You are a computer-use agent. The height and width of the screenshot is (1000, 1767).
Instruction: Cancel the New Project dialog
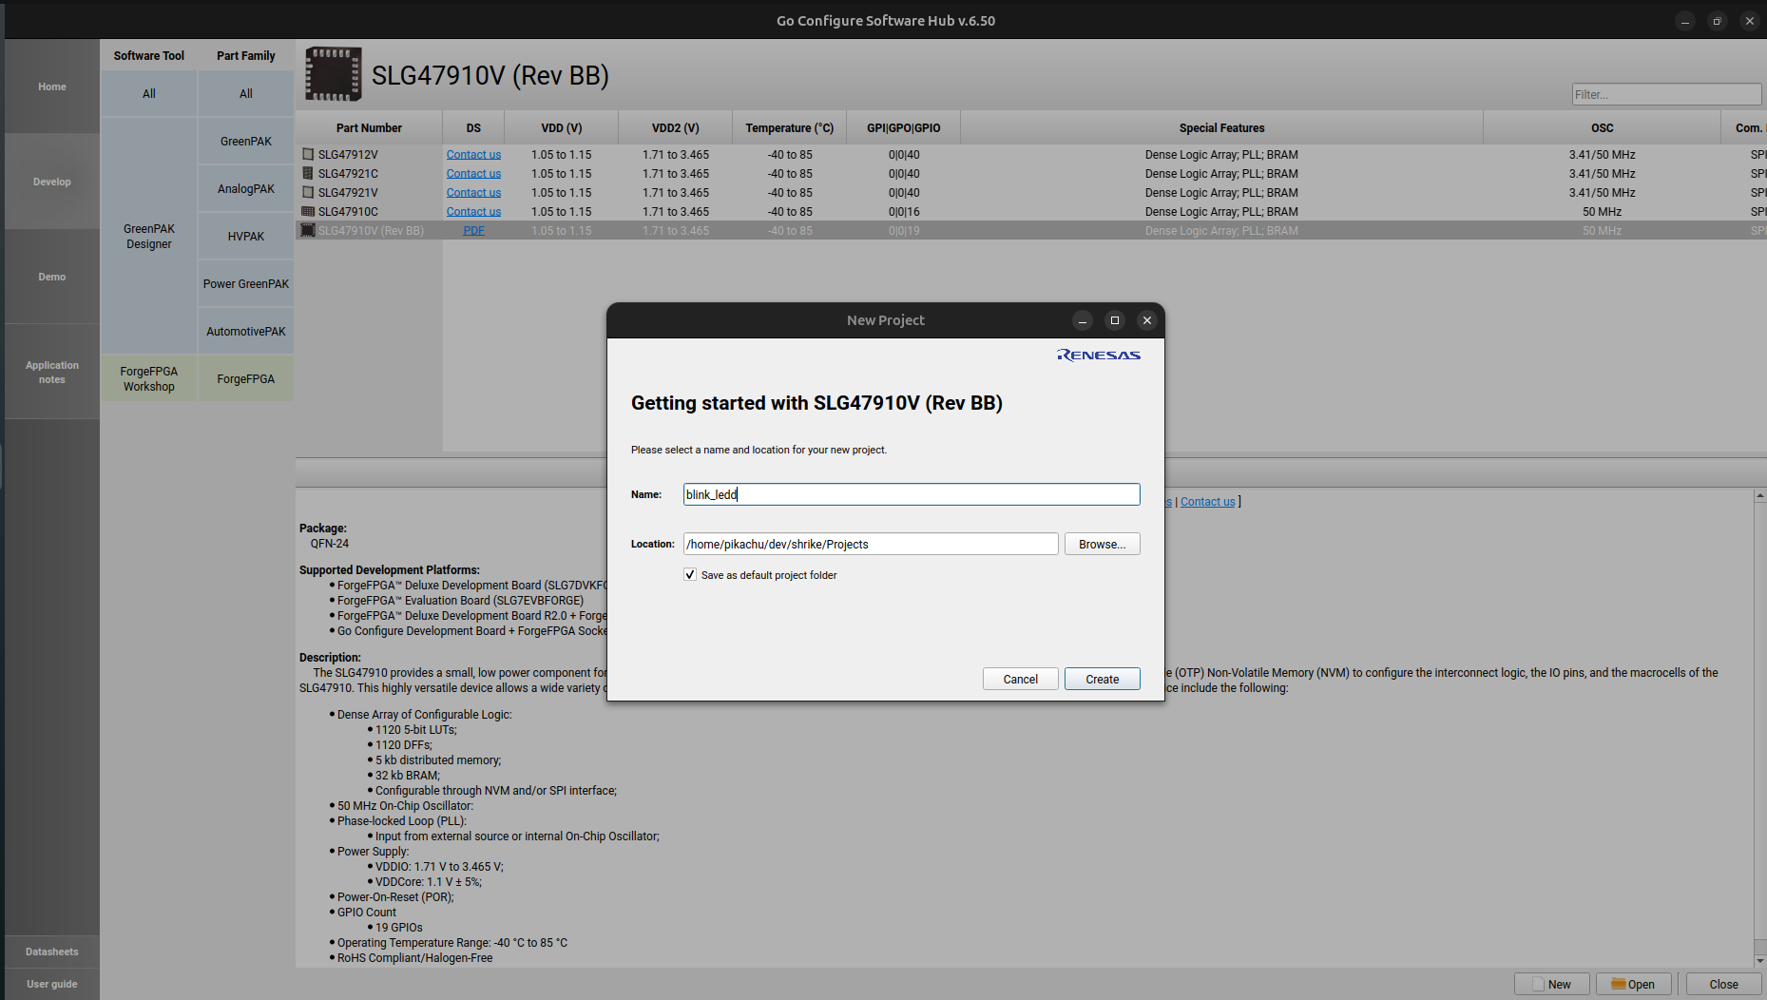[1020, 679]
